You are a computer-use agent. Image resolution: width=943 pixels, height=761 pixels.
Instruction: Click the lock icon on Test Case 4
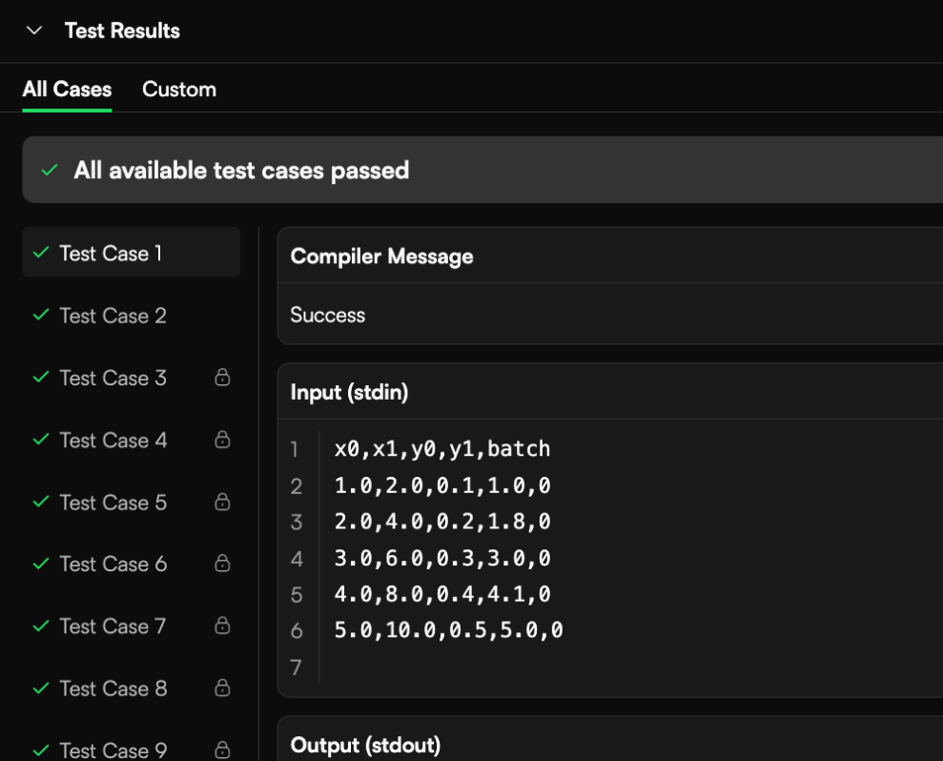222,441
